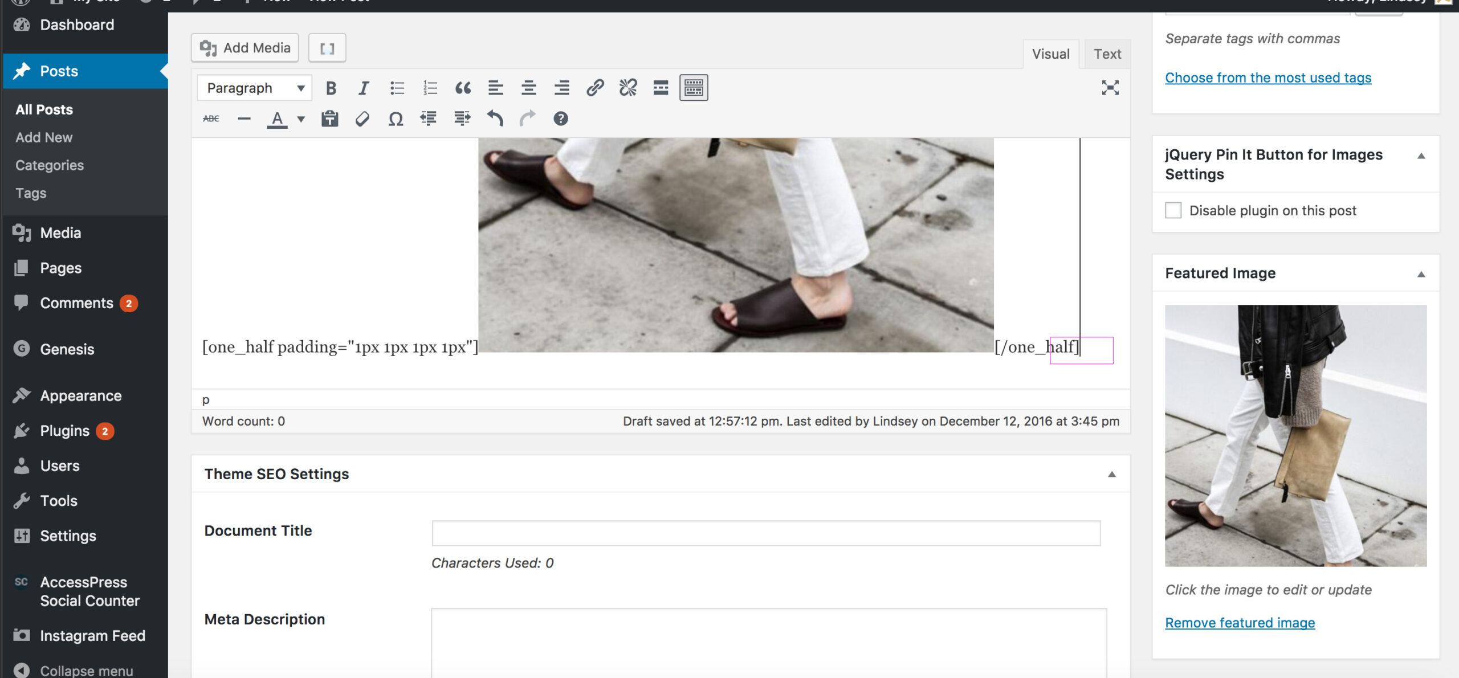The height and width of the screenshot is (678, 1459).
Task: Open the Genesis menu
Action: [x=67, y=349]
